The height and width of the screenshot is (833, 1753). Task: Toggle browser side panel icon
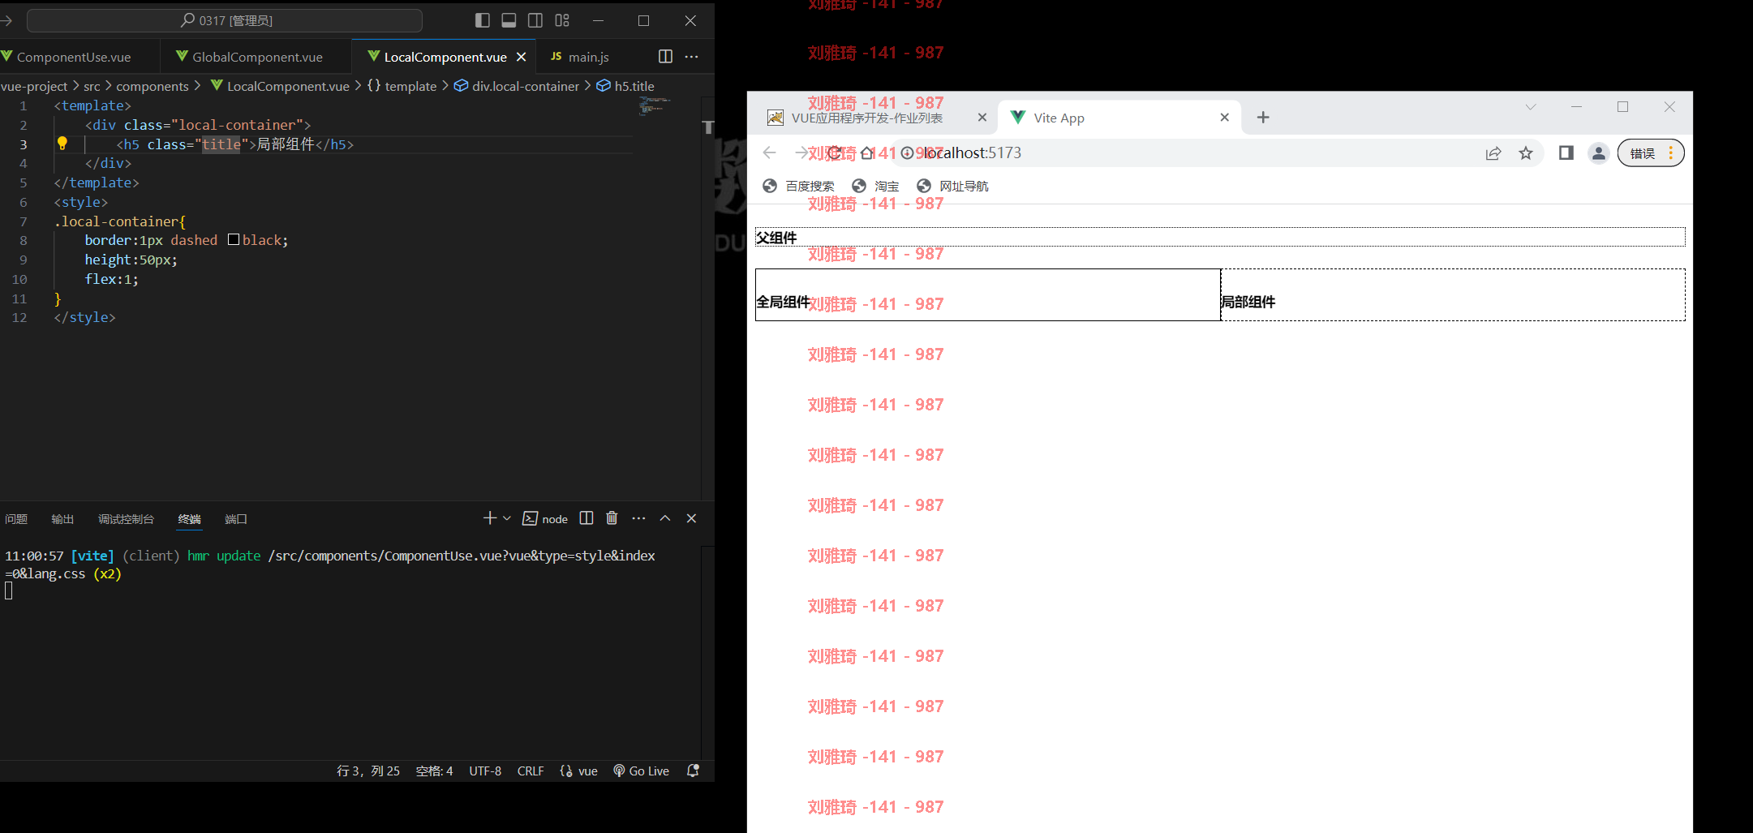coord(1566,152)
